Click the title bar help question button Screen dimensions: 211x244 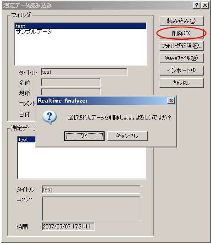[196, 5]
